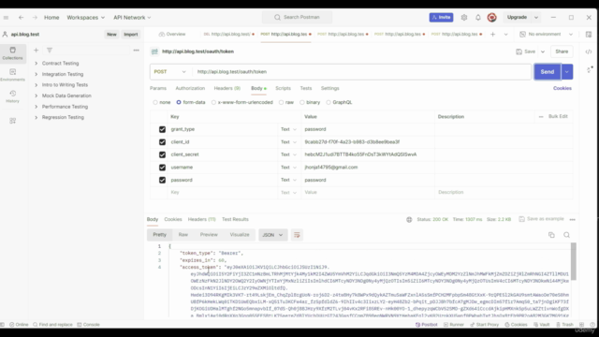
Task: Copy the response body
Action: point(551,235)
